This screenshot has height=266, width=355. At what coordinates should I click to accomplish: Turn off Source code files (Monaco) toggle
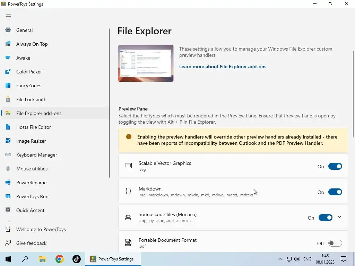click(325, 218)
